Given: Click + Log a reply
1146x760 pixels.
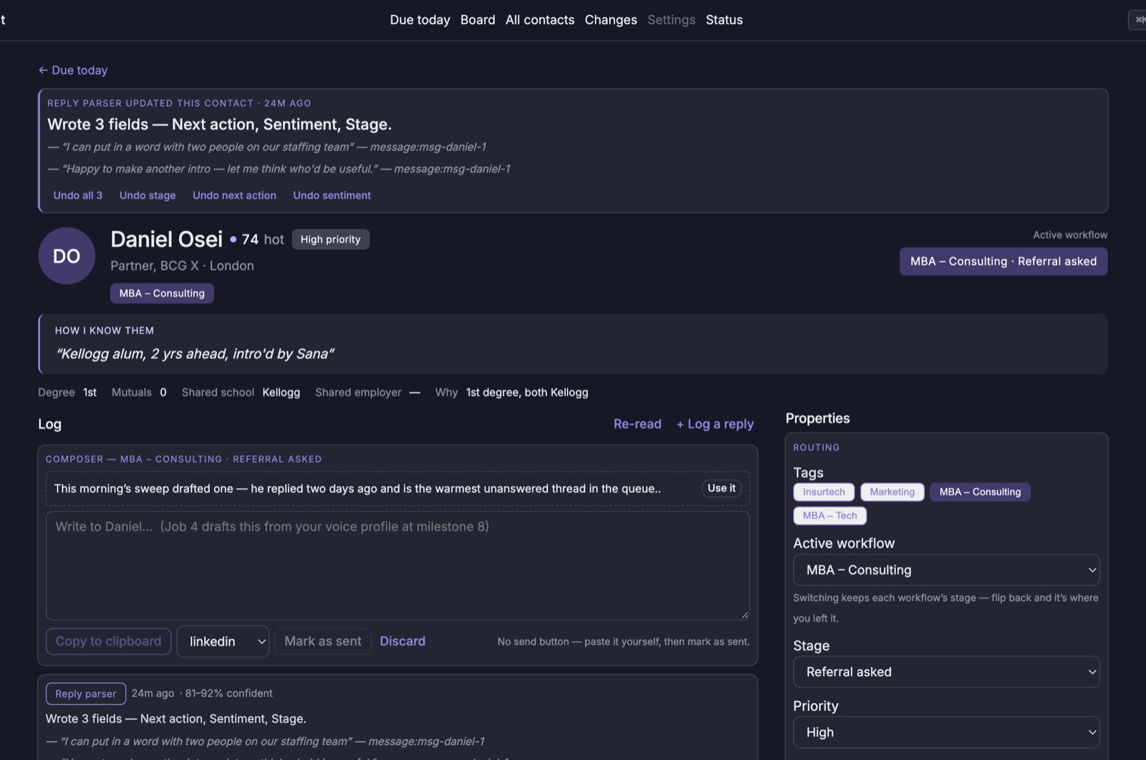Looking at the screenshot, I should tap(715, 424).
